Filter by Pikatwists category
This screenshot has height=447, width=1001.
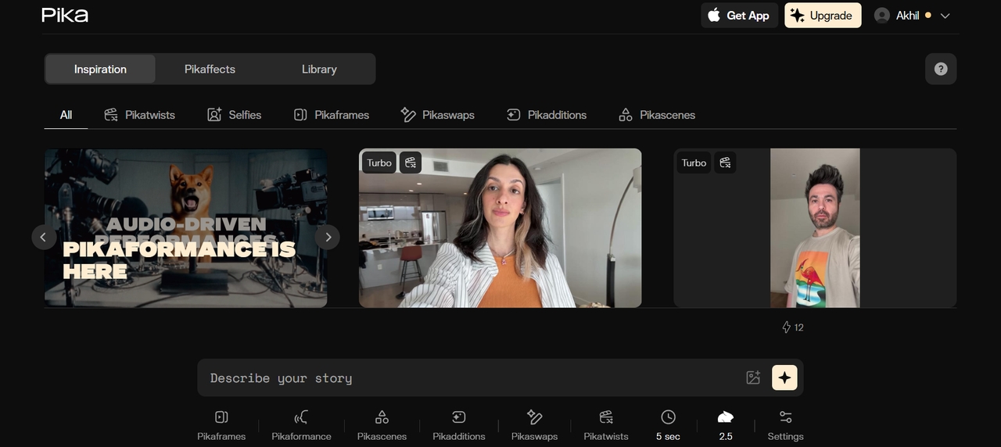coord(139,115)
